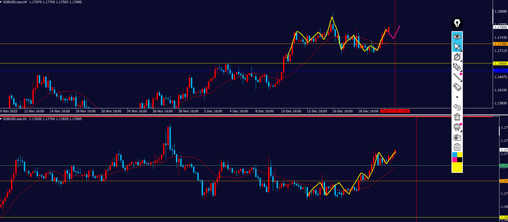Take a screenshot with the camera icon
Viewport: 508px width, 222px height.
pos(457,137)
